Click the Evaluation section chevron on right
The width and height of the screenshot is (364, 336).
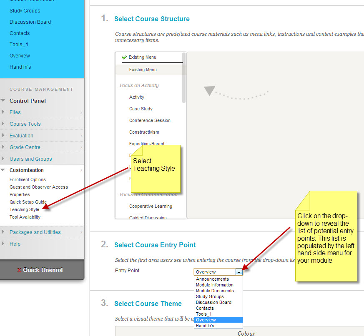81,136
